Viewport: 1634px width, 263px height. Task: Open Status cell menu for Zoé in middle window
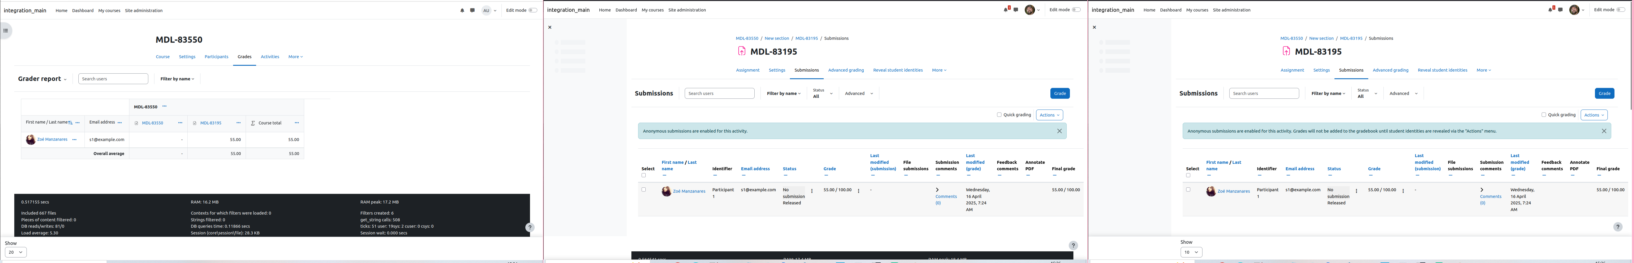812,191
